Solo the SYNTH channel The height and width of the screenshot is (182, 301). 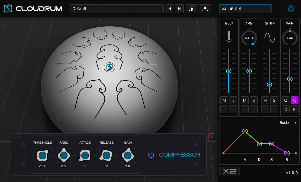[274, 100]
